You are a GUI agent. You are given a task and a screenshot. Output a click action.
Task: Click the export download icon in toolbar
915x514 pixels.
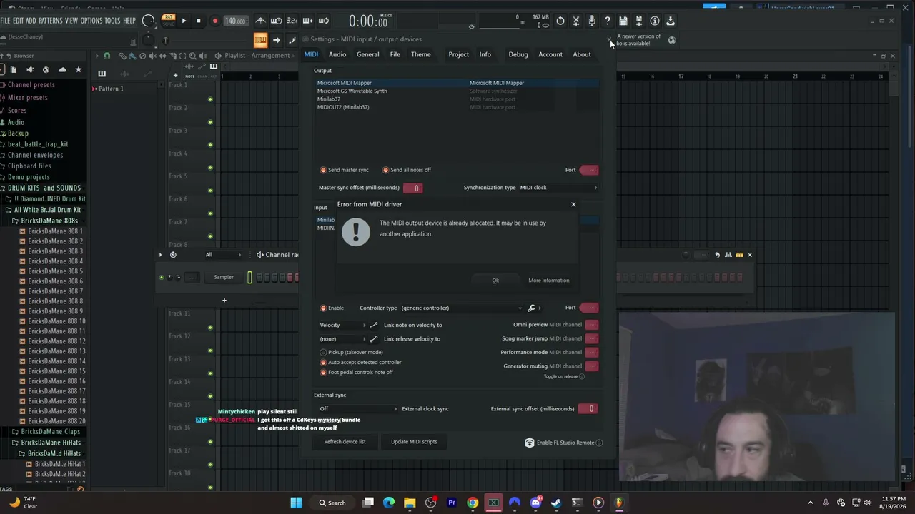pos(671,21)
